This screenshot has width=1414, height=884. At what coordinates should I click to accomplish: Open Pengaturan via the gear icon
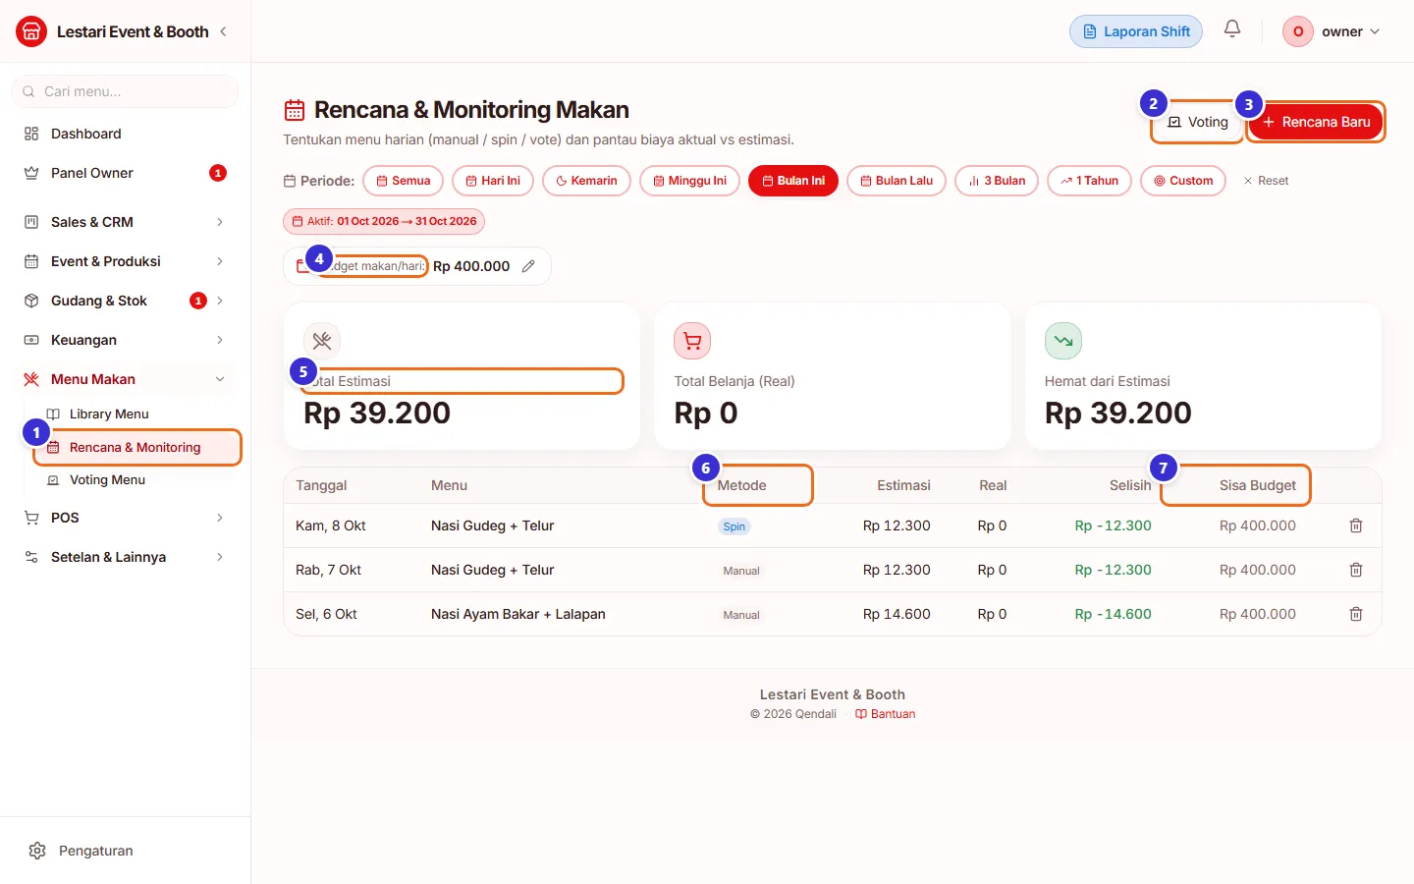pos(37,851)
